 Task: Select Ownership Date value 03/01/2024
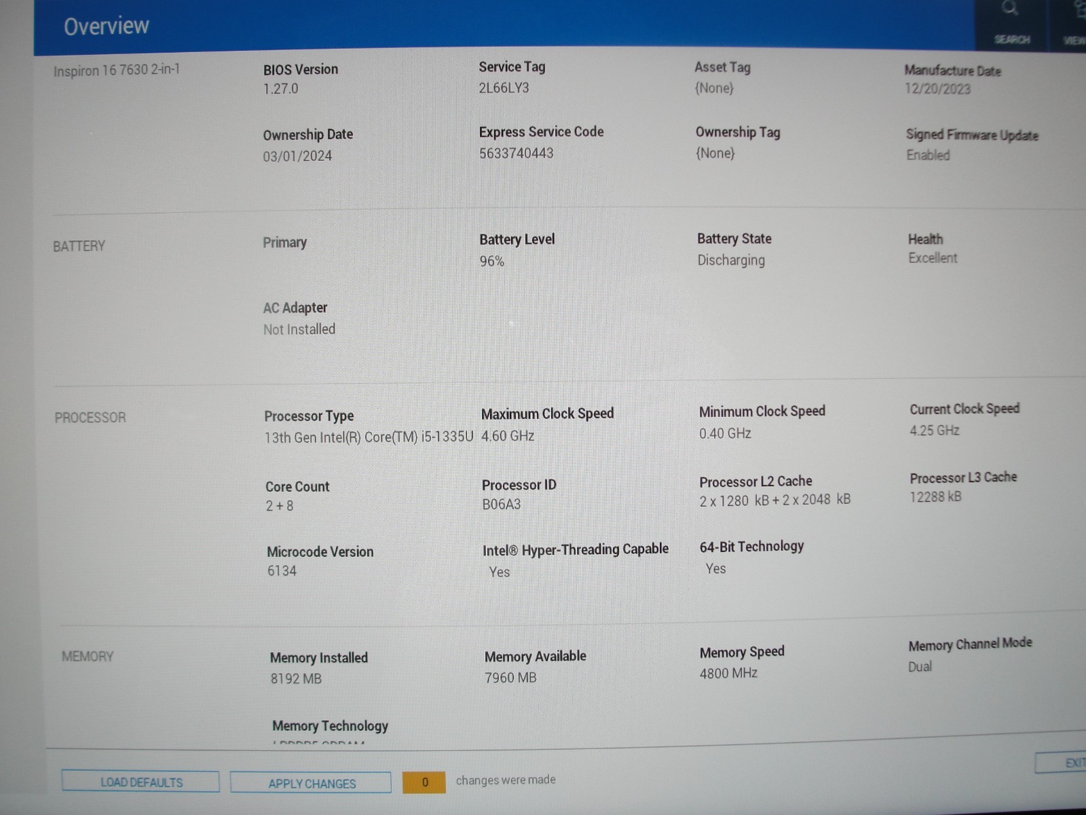click(297, 156)
